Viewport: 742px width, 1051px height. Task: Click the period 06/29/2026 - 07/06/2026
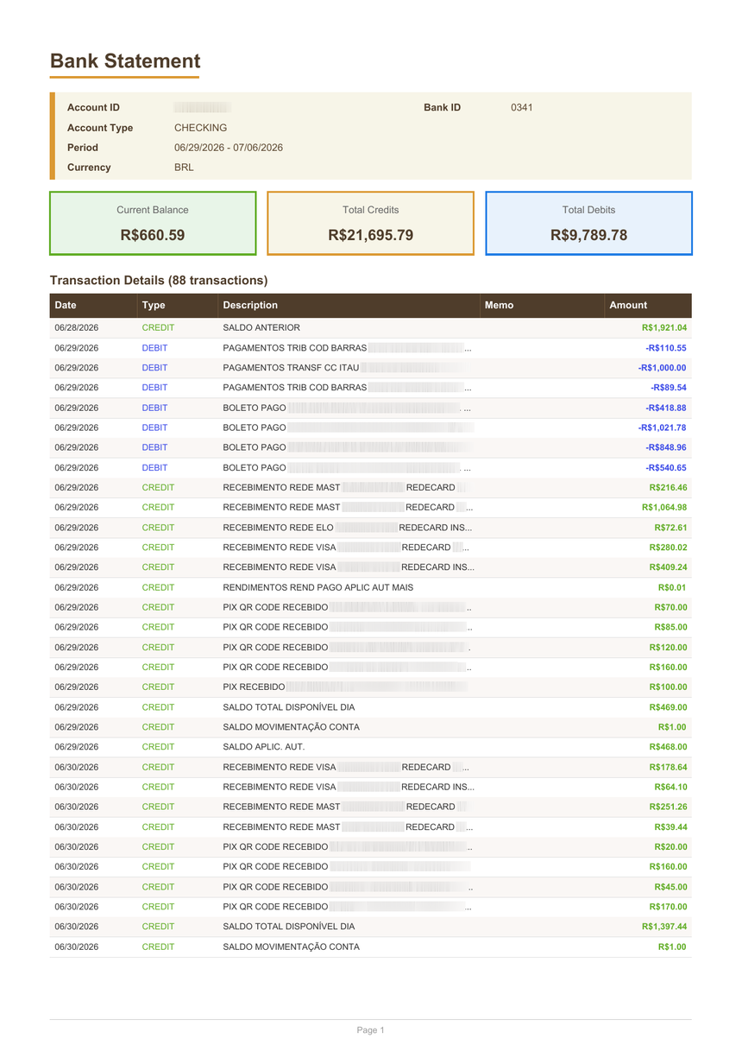tap(229, 148)
